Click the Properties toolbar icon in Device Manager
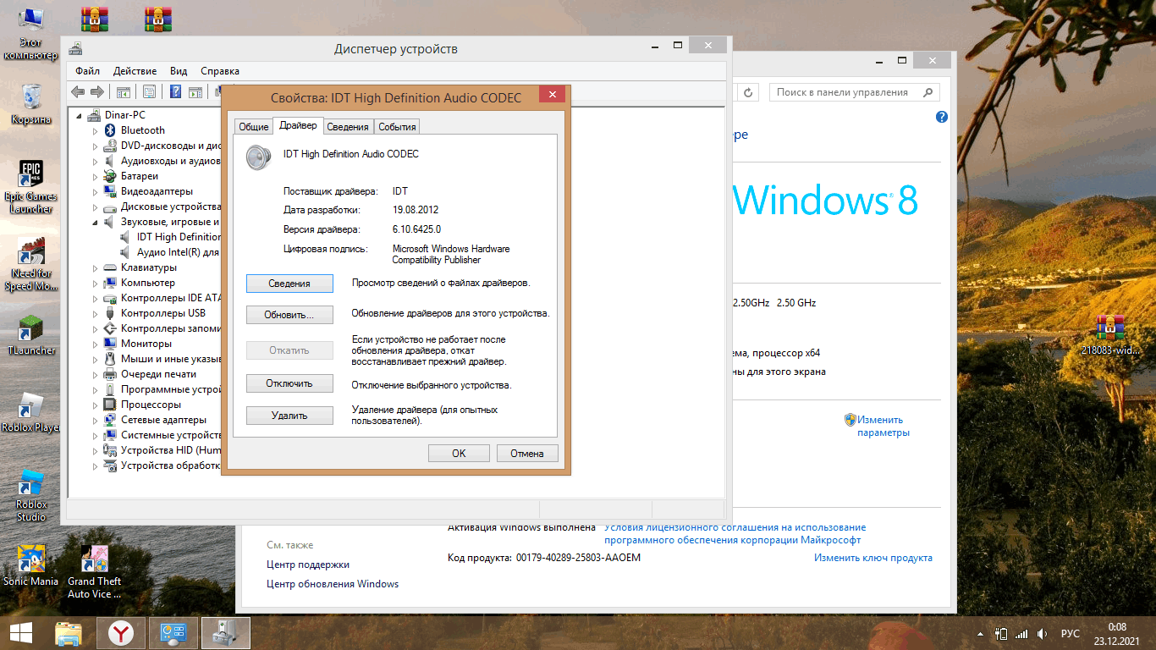Screen dimensions: 1156x650 (x=149, y=91)
